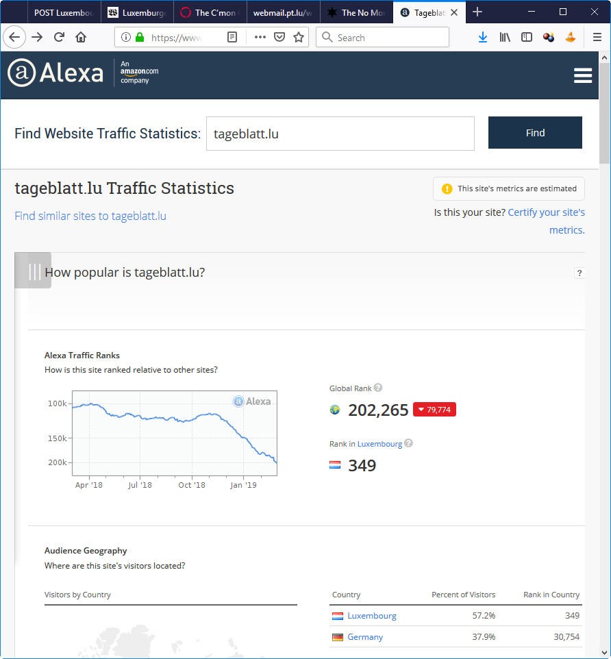Screen dimensions: 611x659
Task: Toggle reader view in the address bar
Action: tap(232, 38)
